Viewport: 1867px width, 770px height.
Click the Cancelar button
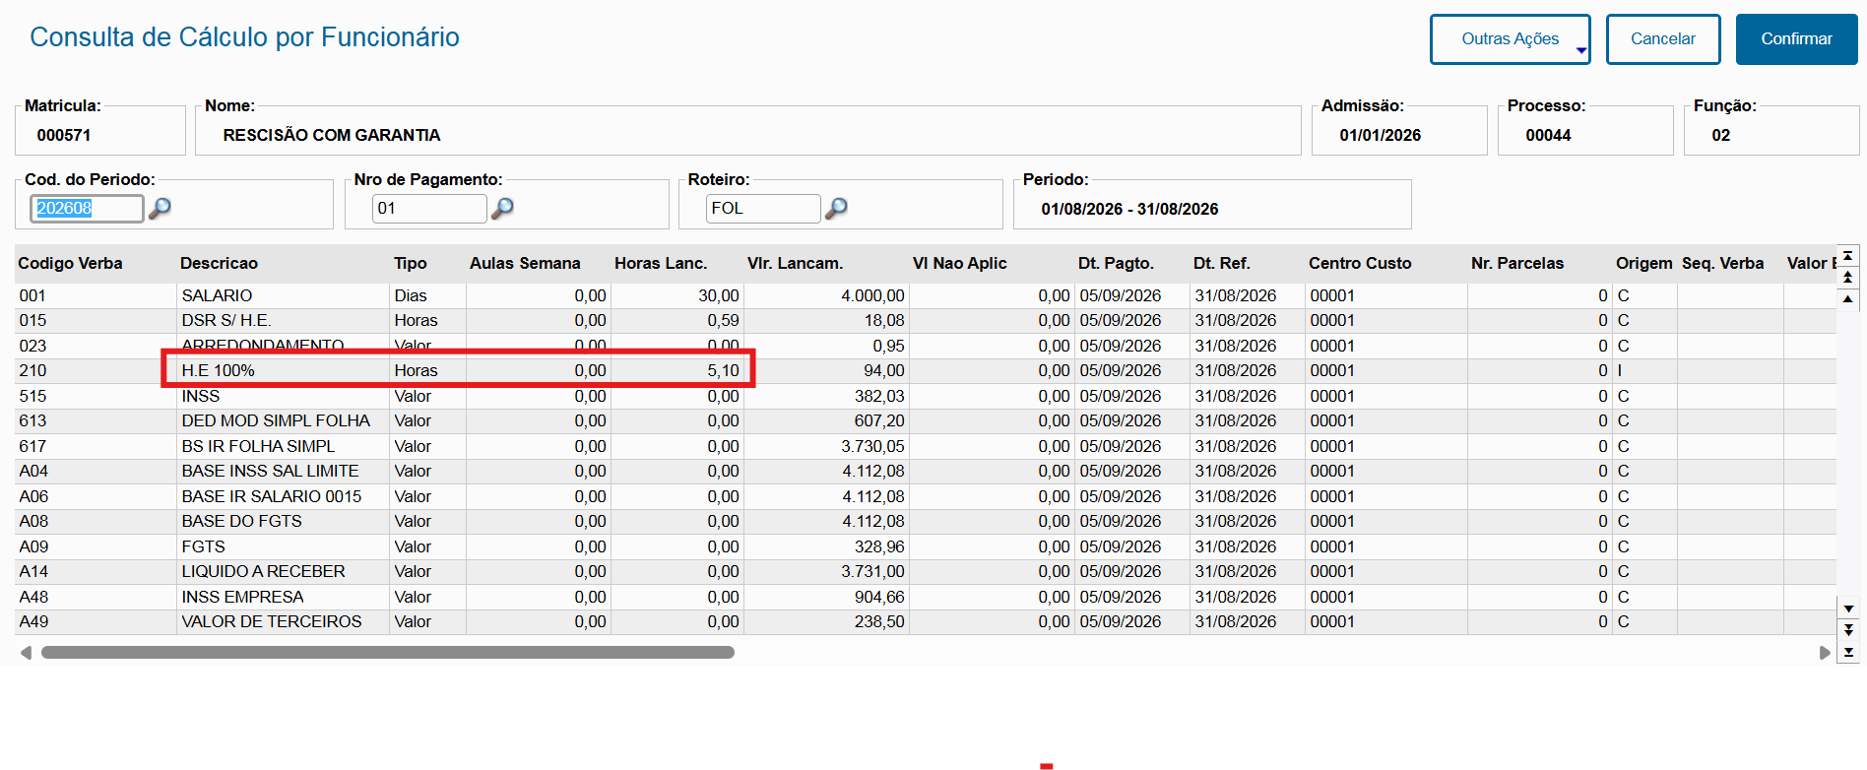(1663, 39)
